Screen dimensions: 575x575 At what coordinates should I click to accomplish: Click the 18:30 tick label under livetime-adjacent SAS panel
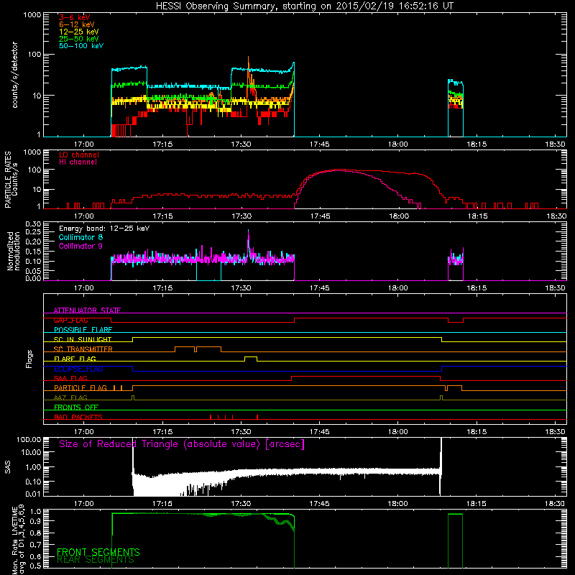pyautogui.click(x=555, y=504)
